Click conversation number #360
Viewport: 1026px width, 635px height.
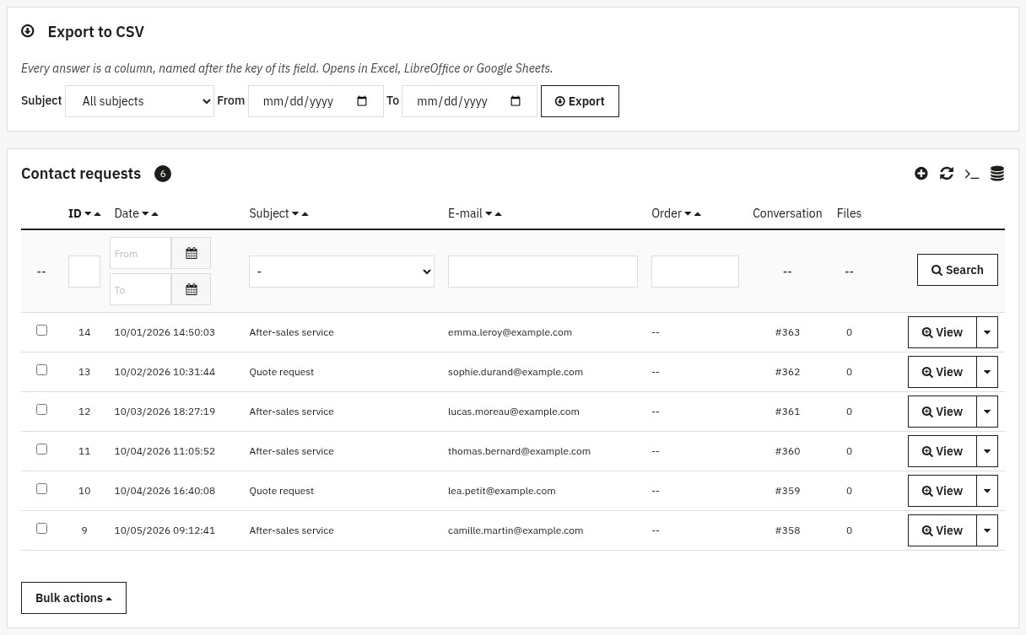(x=787, y=451)
